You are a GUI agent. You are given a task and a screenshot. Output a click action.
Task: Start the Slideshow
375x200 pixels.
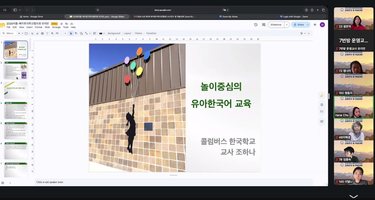pyautogui.click(x=276, y=25)
